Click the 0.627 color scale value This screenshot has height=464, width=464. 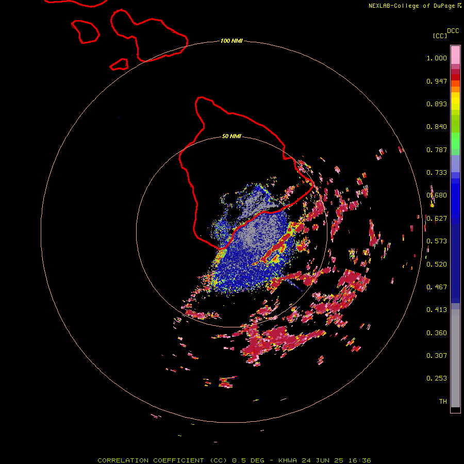point(437,219)
